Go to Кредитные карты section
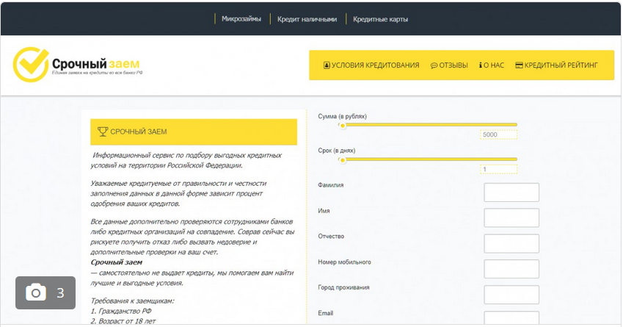This screenshot has width=623, height=327. coord(380,19)
